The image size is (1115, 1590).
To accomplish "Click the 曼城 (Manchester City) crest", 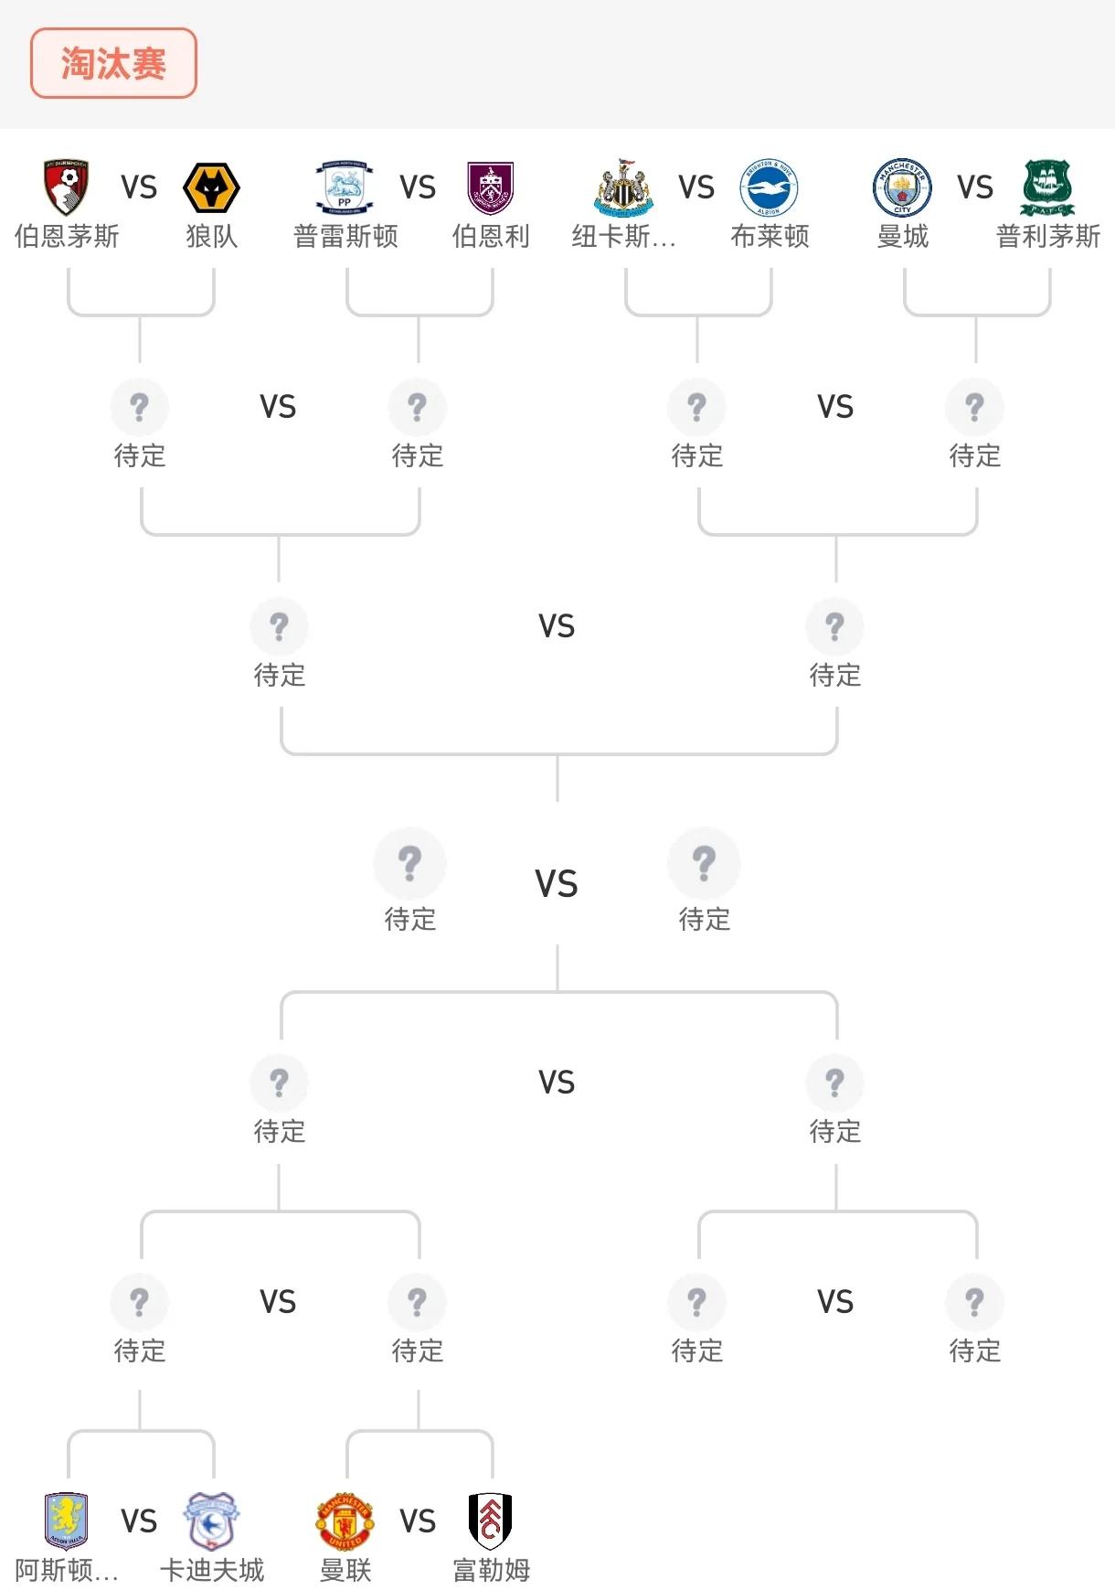I will [901, 186].
